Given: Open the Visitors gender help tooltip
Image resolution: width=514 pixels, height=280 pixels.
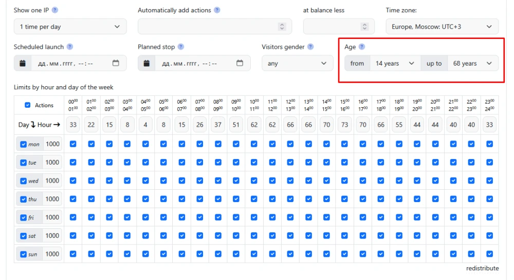Looking at the screenshot, I should tap(310, 47).
